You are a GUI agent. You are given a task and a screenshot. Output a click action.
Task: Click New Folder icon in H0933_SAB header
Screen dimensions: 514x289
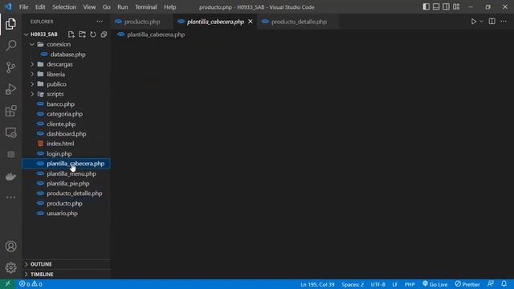tap(82, 35)
